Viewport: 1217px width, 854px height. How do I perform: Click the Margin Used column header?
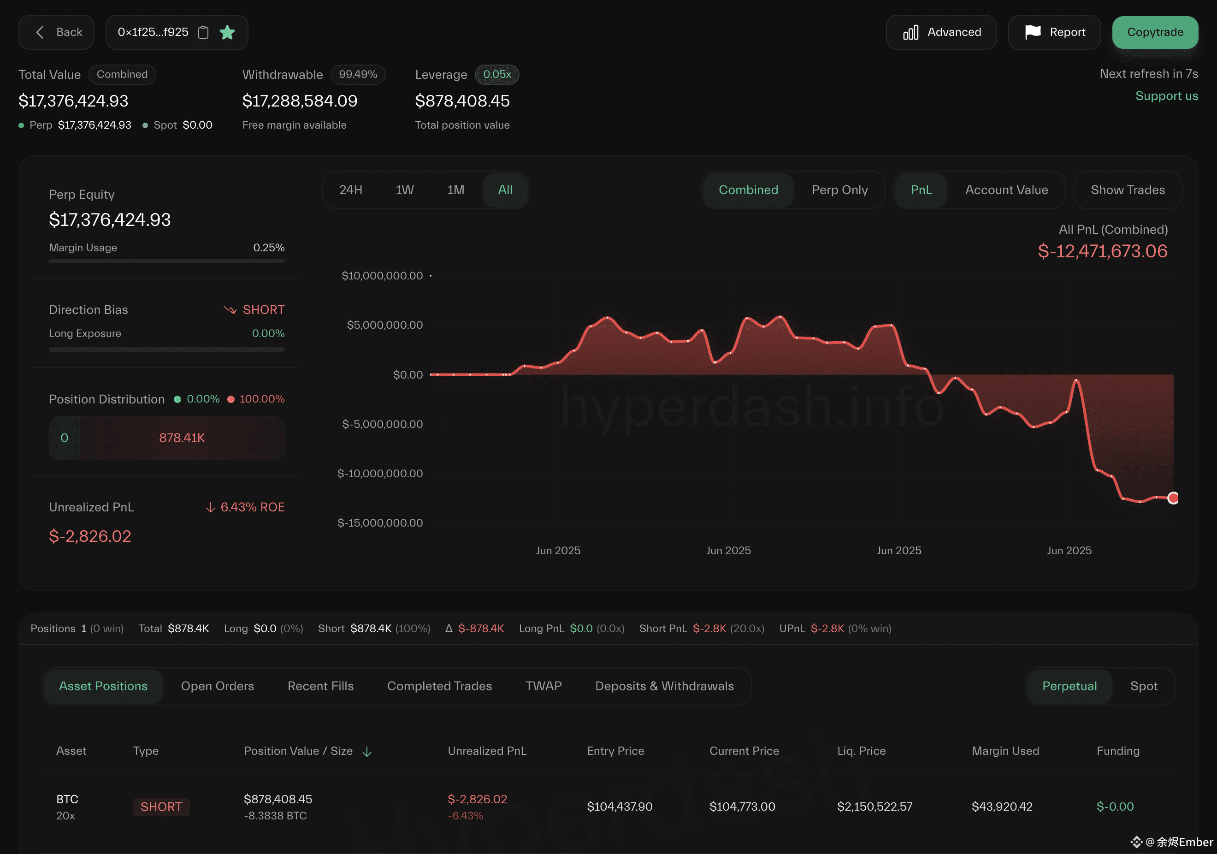point(1005,751)
